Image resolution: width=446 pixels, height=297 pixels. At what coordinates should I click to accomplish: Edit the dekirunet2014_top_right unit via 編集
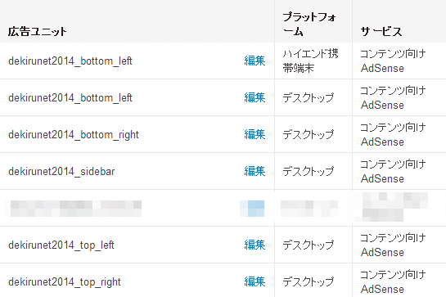(x=255, y=281)
